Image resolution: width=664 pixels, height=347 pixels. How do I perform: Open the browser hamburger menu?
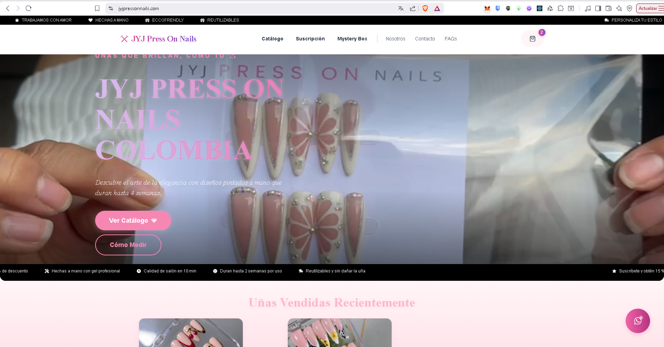tap(661, 8)
